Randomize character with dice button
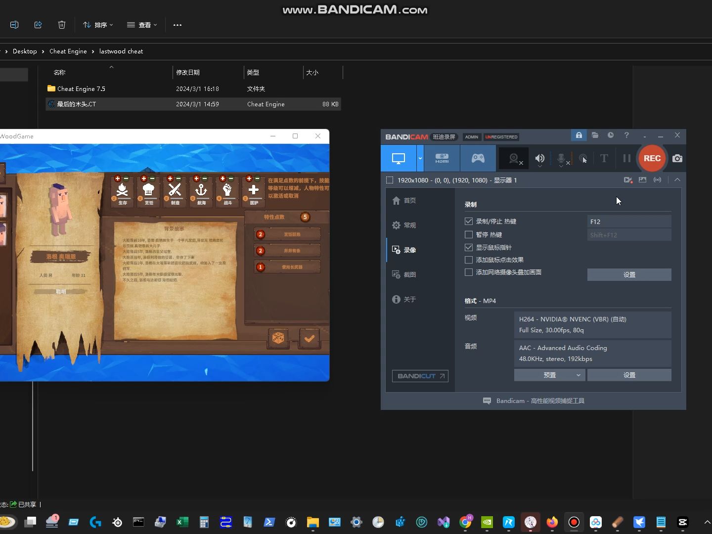Viewport: 712px width, 534px height. [x=278, y=338]
